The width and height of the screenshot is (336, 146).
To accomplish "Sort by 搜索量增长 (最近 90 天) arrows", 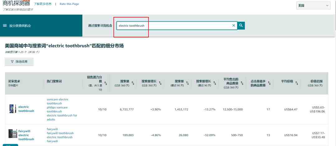I will (x=215, y=83).
